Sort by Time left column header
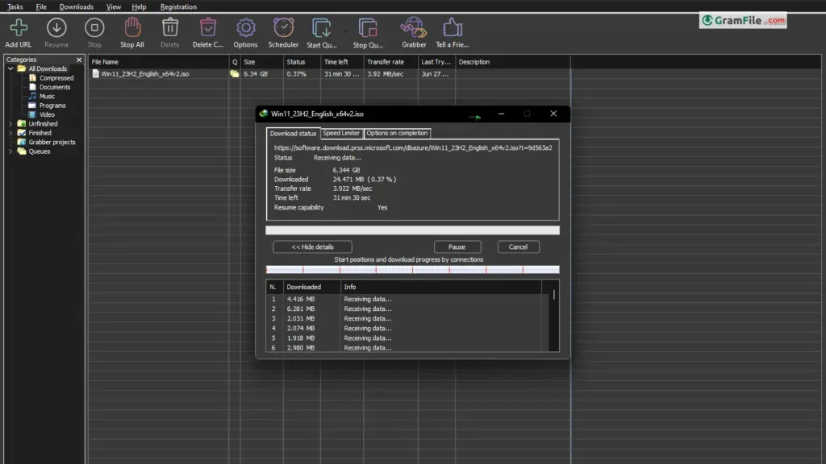The height and width of the screenshot is (464, 826). coord(342,62)
